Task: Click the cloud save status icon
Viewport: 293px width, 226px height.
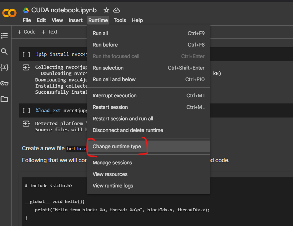Action: click(x=117, y=10)
